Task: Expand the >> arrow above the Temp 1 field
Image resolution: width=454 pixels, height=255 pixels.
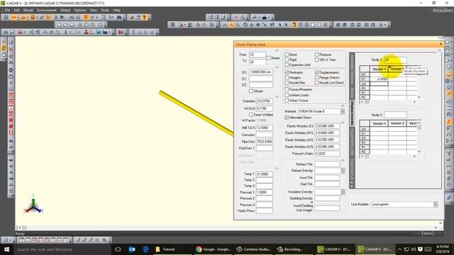Action: [x=277, y=169]
